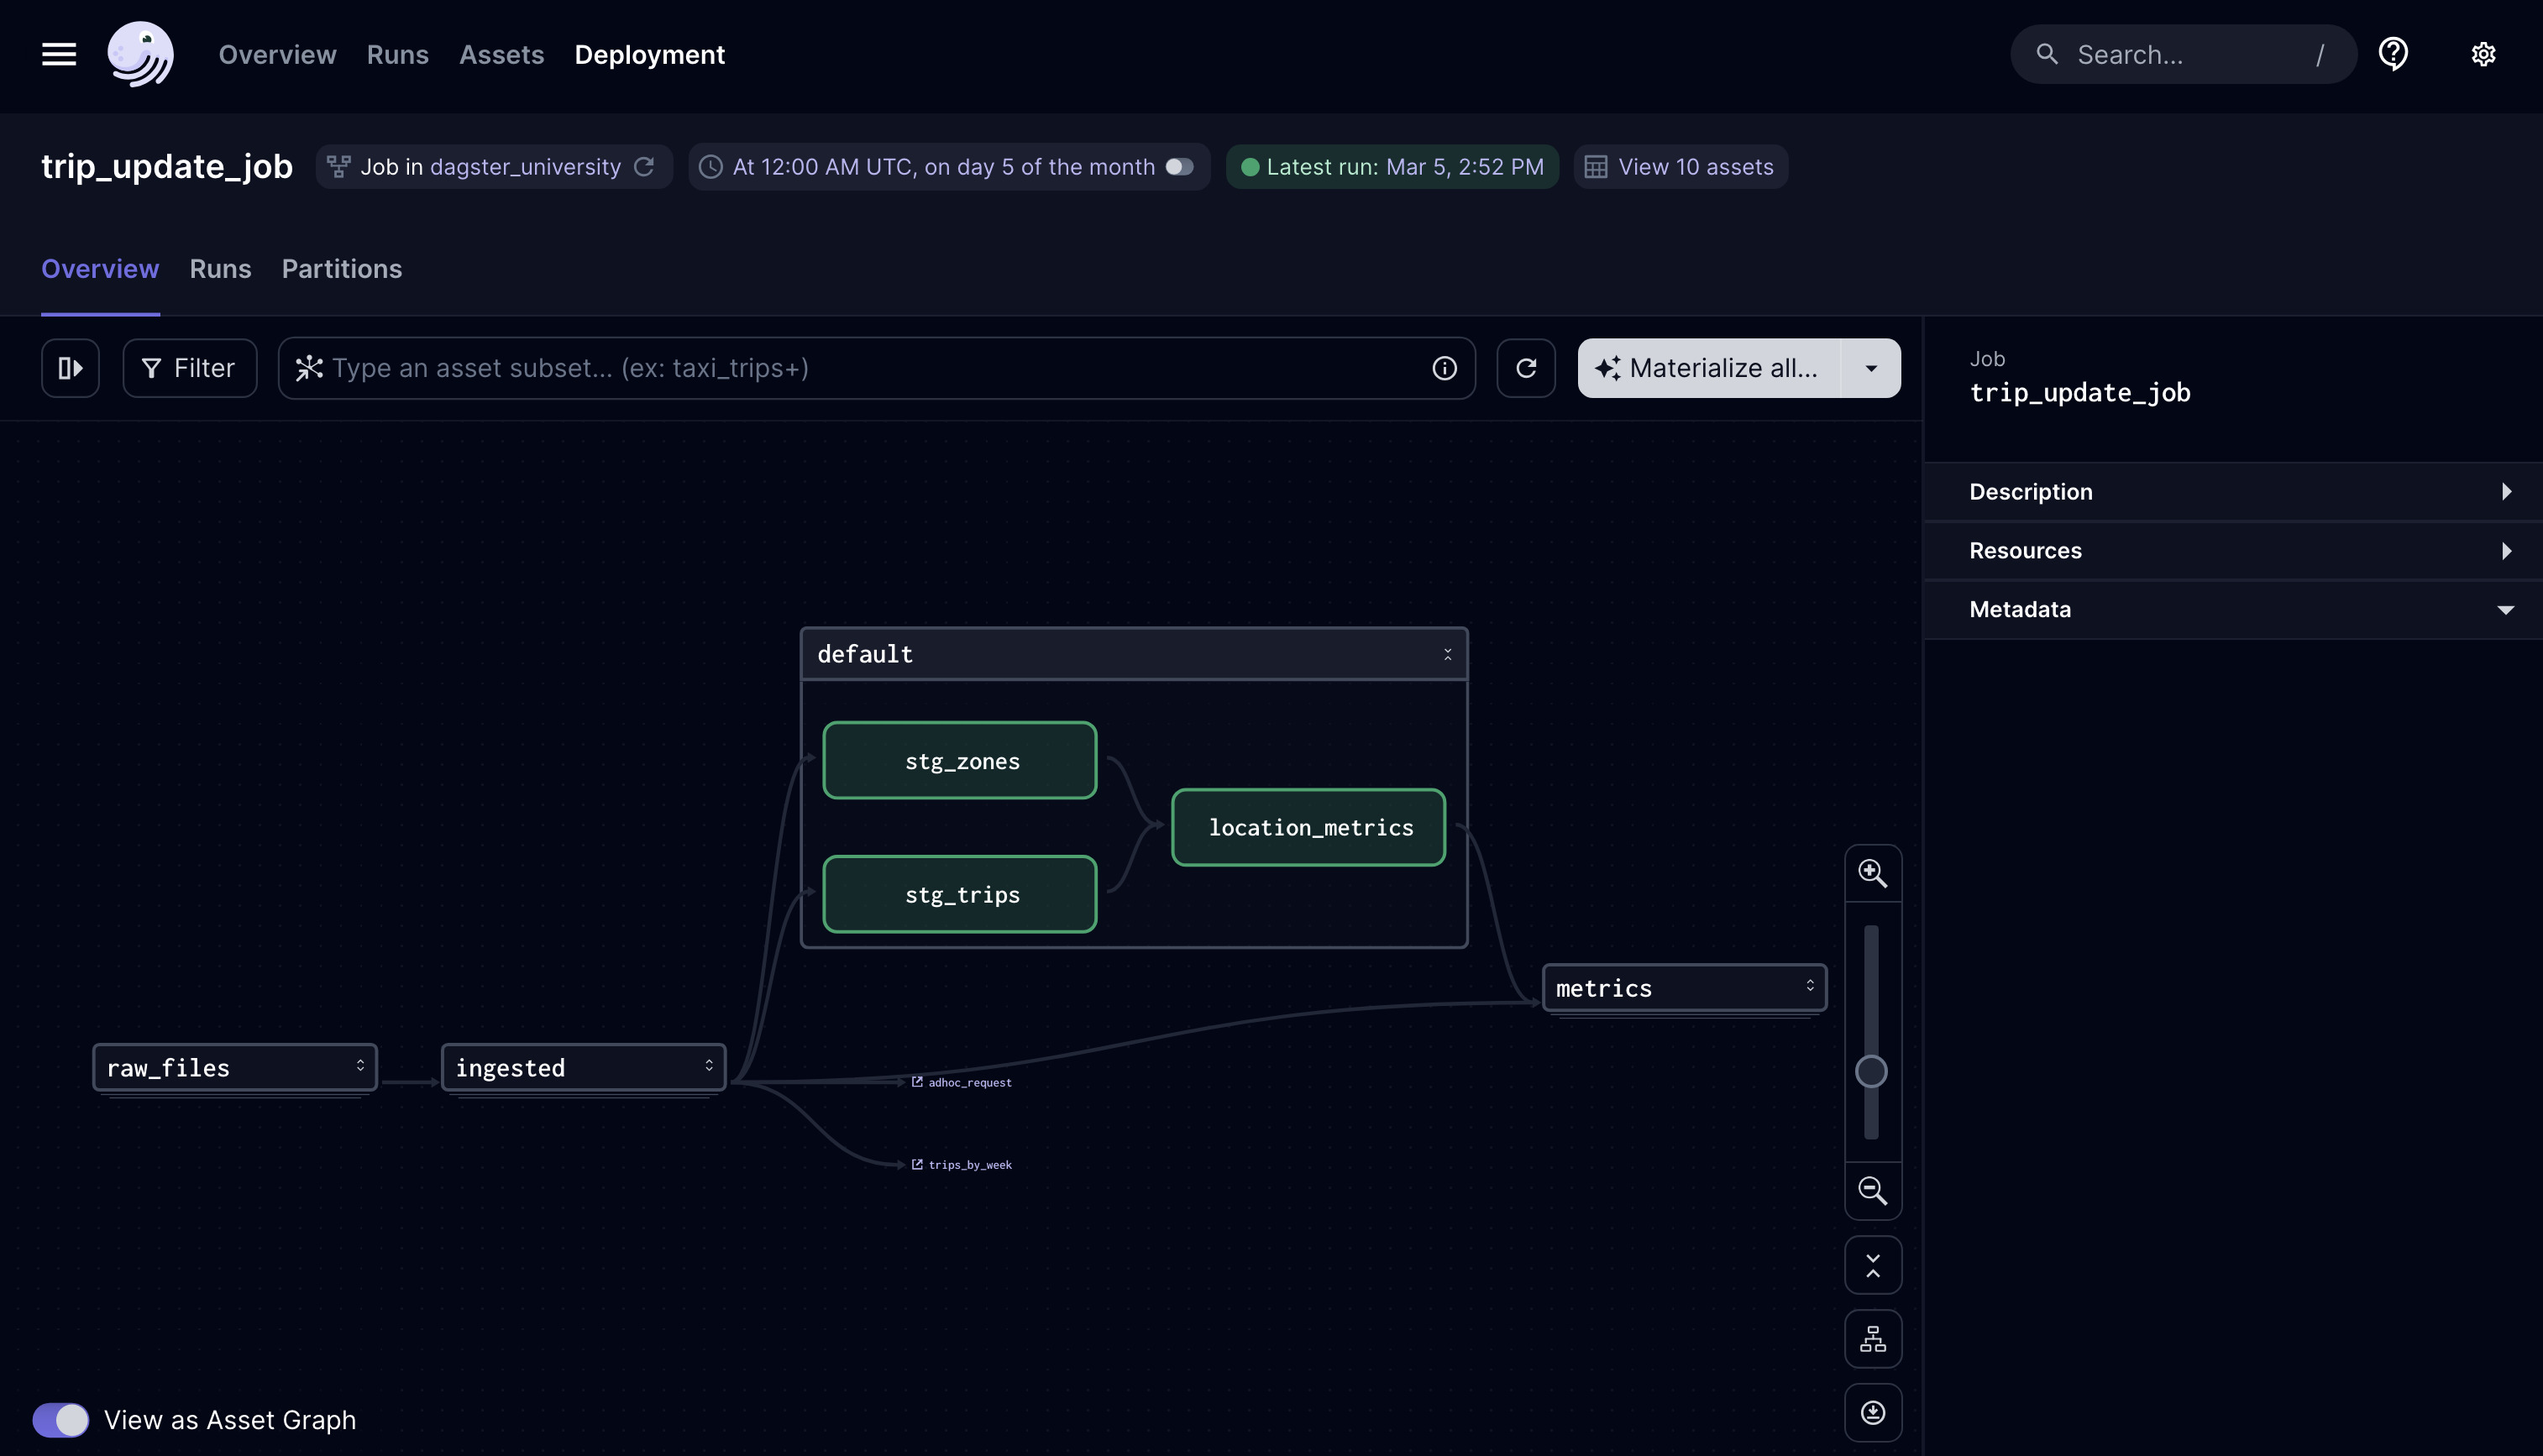
Task: Expand the metrics group
Action: (1810, 986)
